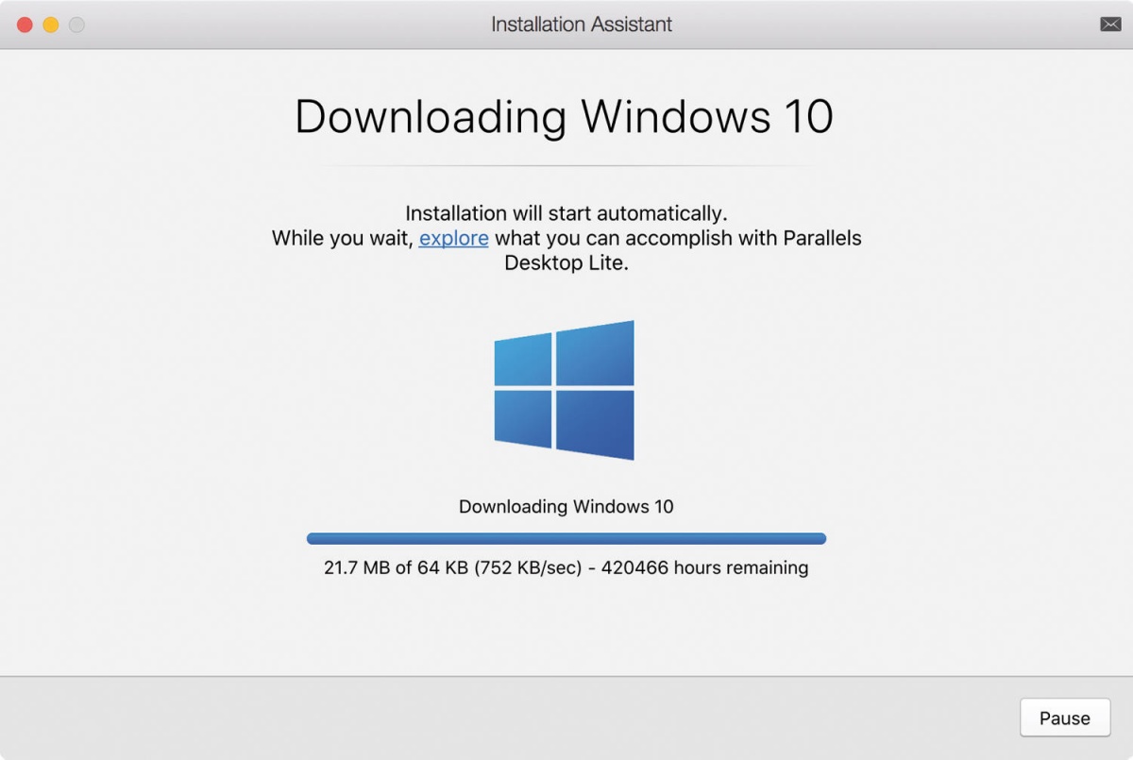
Task: Open the explore link
Action: coord(454,238)
